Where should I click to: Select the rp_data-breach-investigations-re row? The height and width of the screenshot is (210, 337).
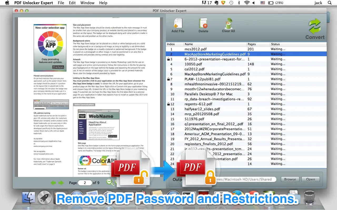(246, 99)
